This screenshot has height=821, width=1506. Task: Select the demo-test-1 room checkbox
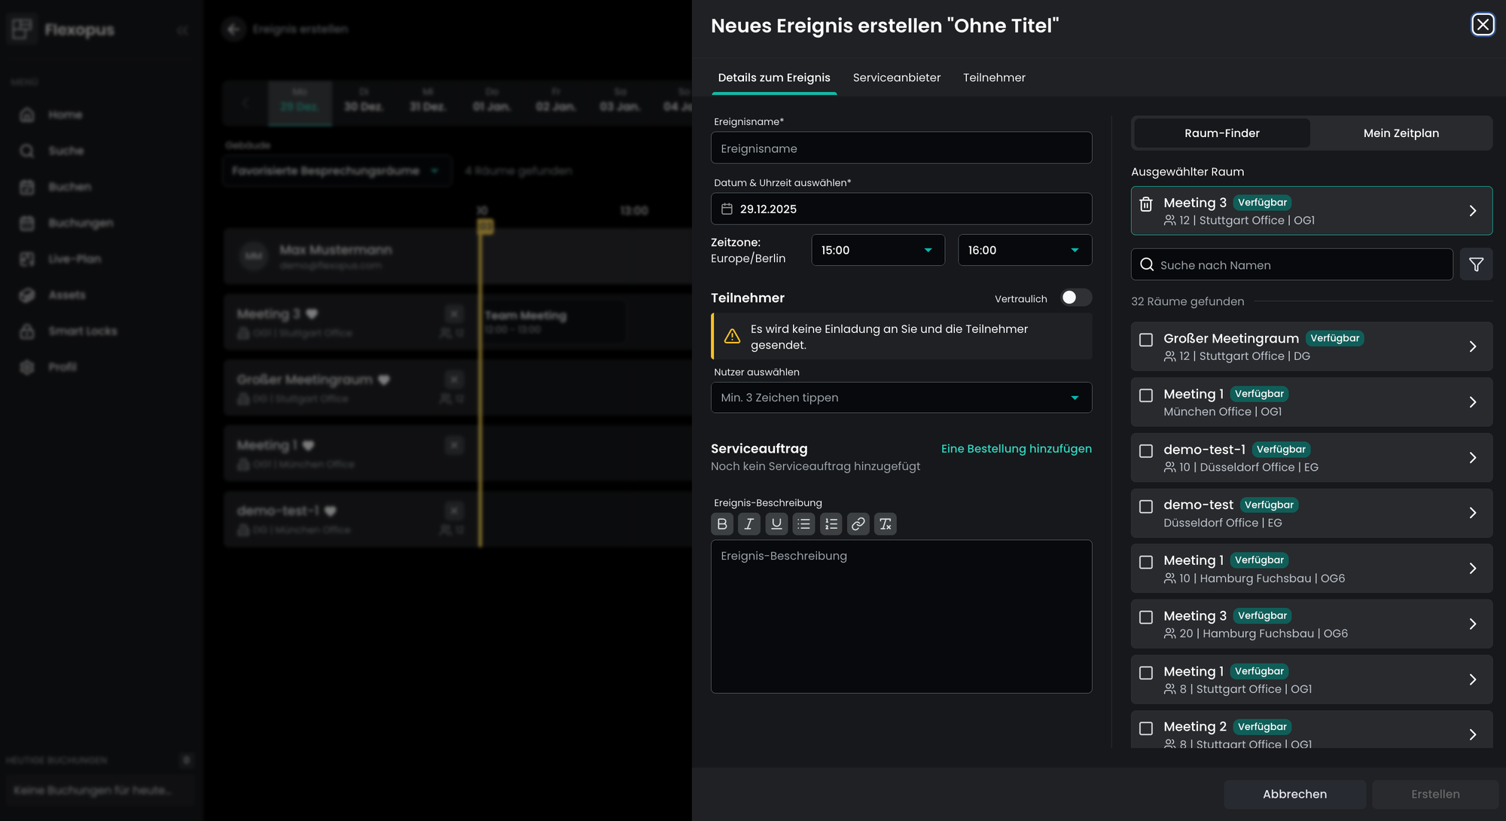(1146, 451)
